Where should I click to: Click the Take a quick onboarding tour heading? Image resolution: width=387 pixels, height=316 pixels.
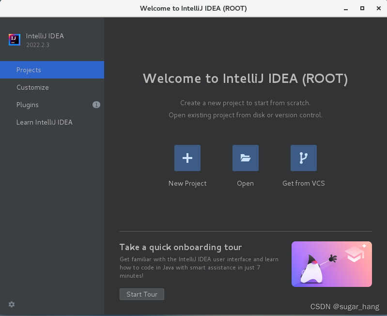click(181, 247)
